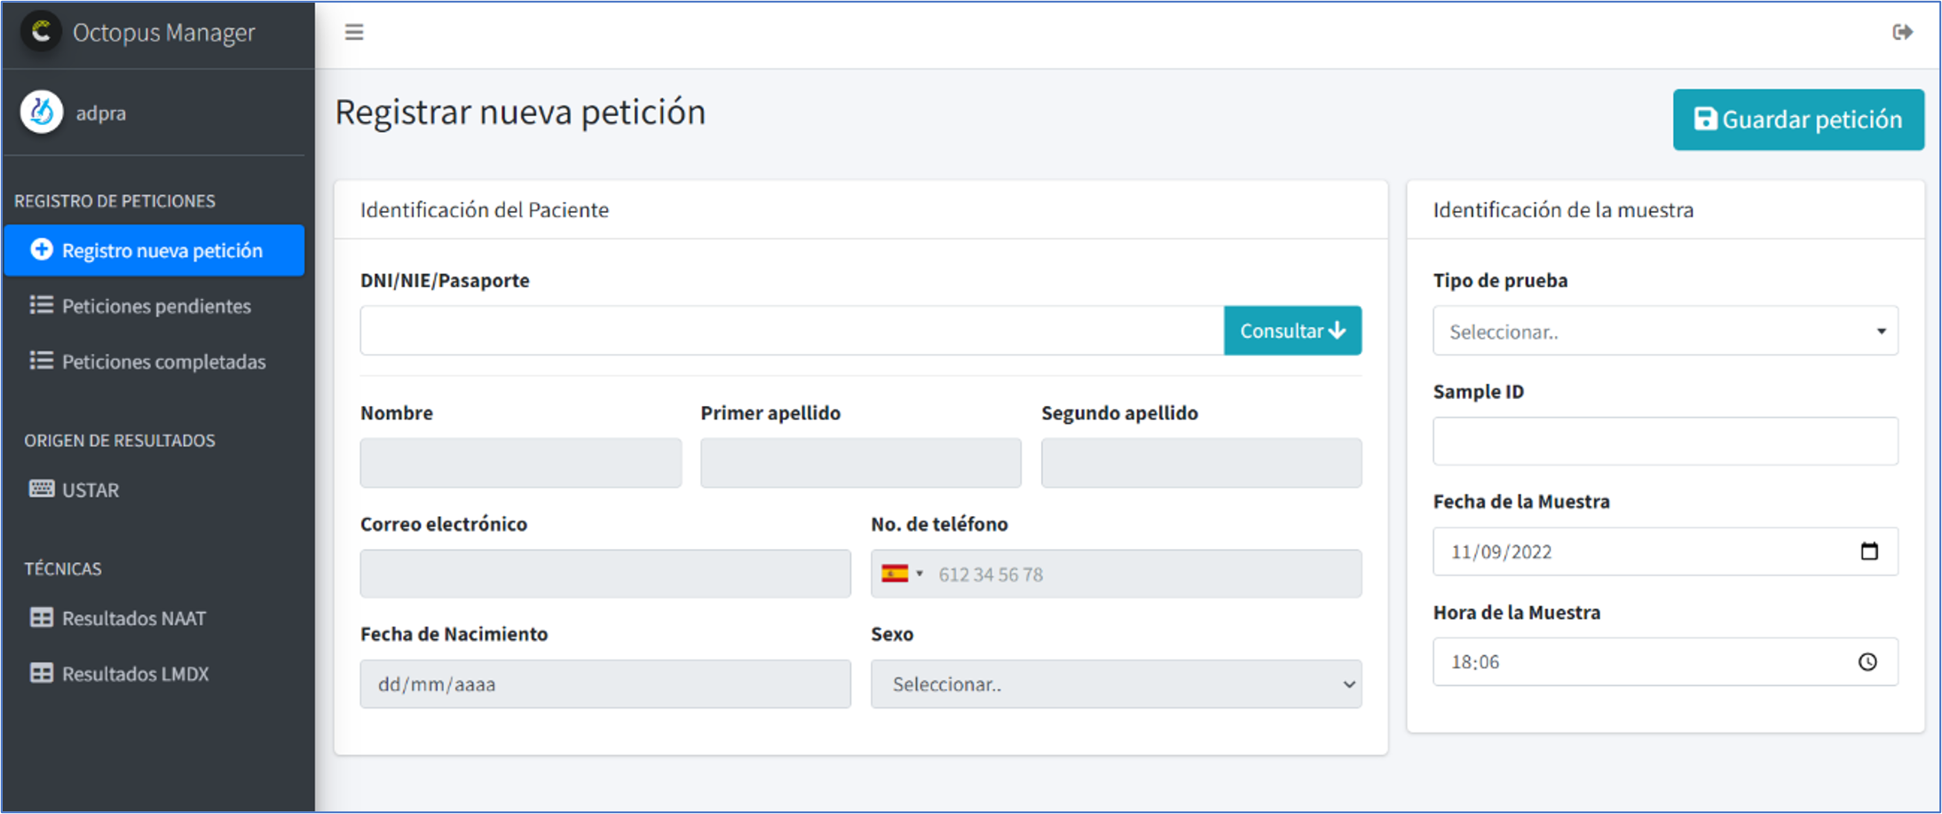This screenshot has height=814, width=1942.
Task: Open the clock picker in Hora de la Muestra
Action: pyautogui.click(x=1867, y=662)
